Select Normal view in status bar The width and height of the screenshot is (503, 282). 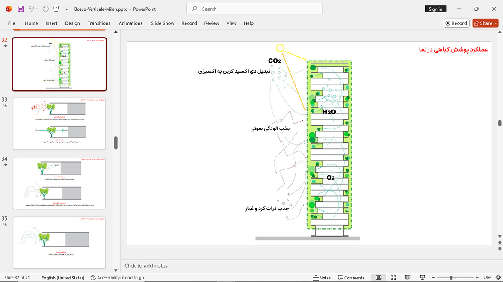[379, 277]
